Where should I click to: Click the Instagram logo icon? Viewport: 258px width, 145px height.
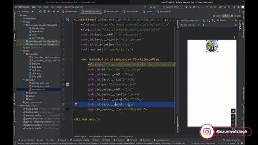point(207,132)
